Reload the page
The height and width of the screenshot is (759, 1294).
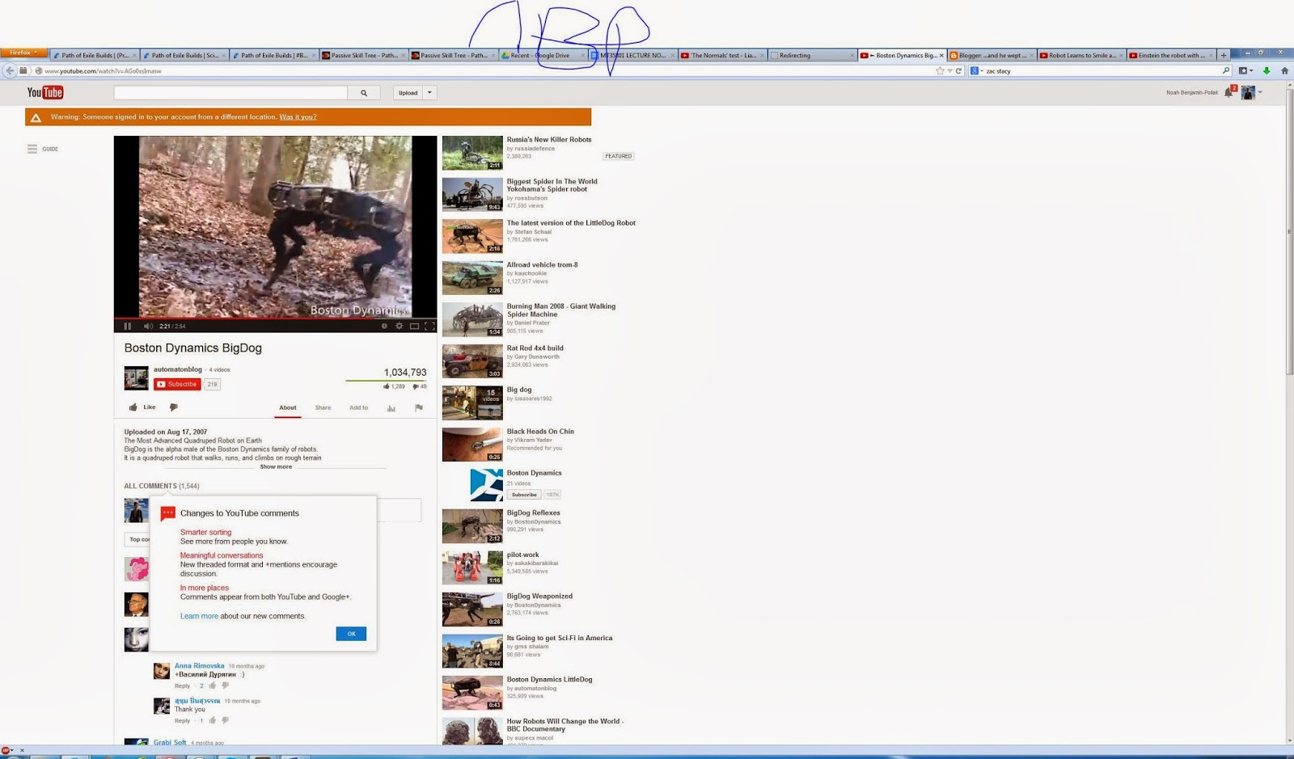click(x=958, y=71)
